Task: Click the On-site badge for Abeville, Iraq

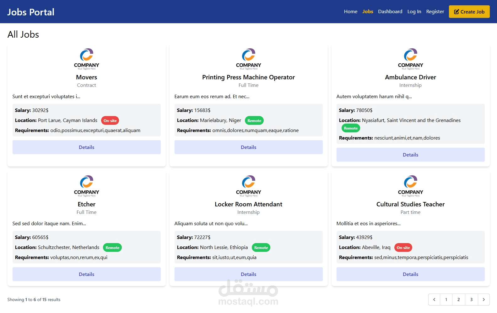Action: coord(403,247)
